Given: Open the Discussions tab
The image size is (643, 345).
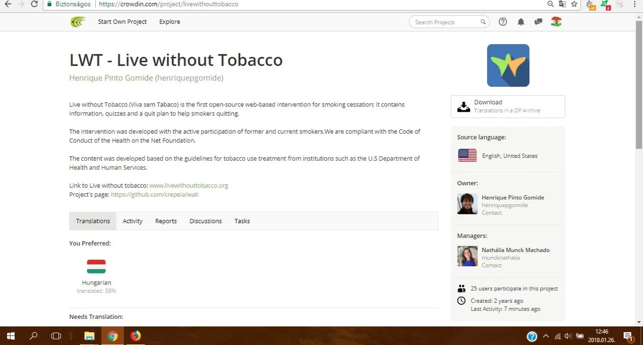Looking at the screenshot, I should (205, 221).
